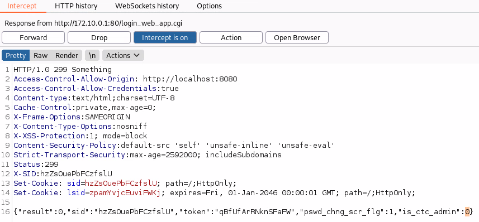
Task: Launch Open Browser
Action: (297, 37)
